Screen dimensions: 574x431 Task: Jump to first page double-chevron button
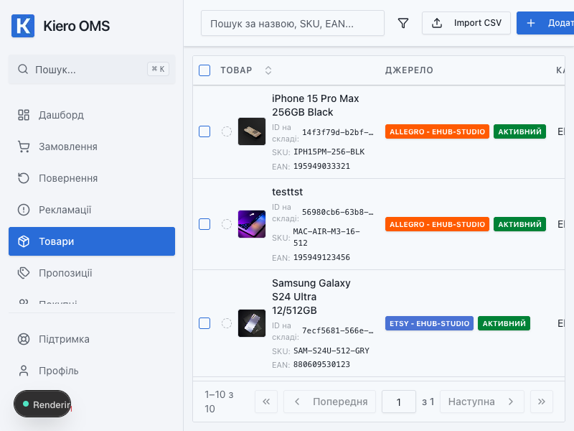click(266, 402)
